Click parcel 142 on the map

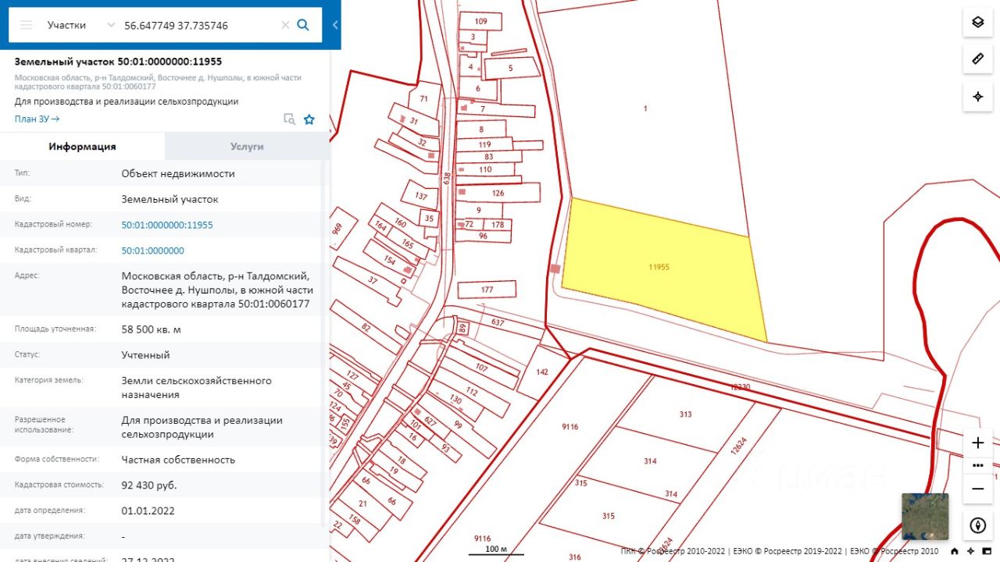542,372
